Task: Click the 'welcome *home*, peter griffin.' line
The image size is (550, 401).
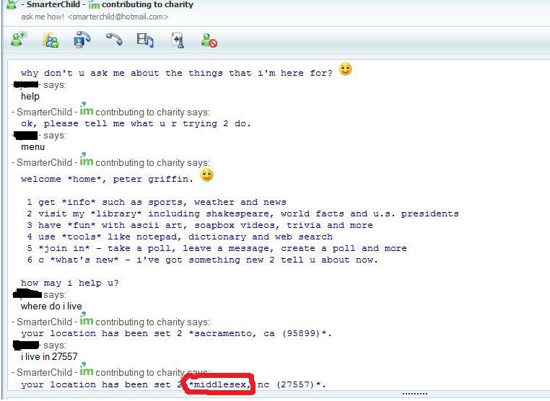Action: tap(107, 179)
